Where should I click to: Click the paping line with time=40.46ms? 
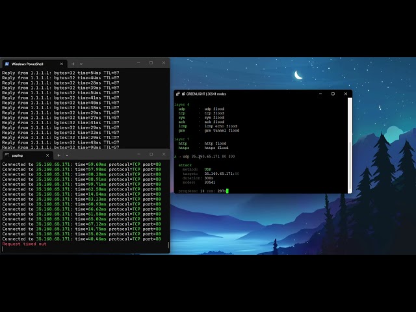[81, 239]
